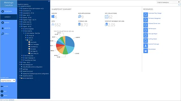Open the Search magnifier icon
181x101 pixels.
coord(3,34)
